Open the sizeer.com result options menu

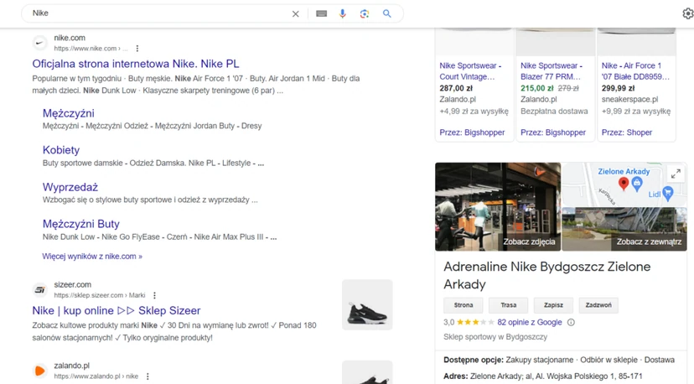[x=154, y=295]
